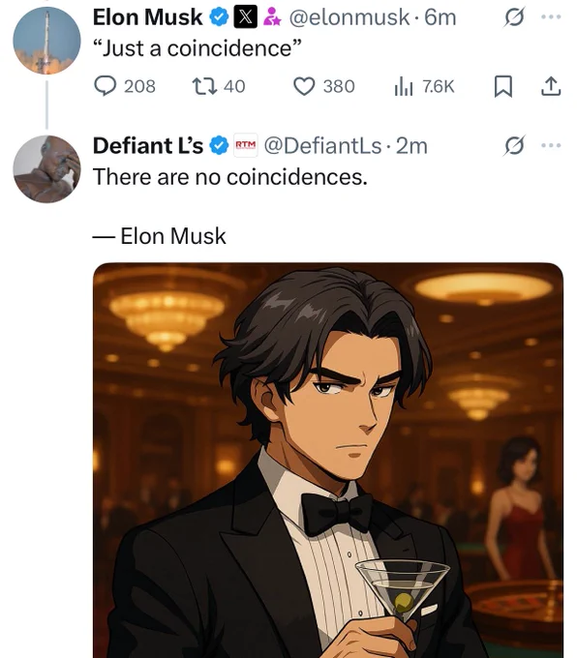Open the Defiant L's display name
This screenshot has width=577, height=658.
(148, 145)
